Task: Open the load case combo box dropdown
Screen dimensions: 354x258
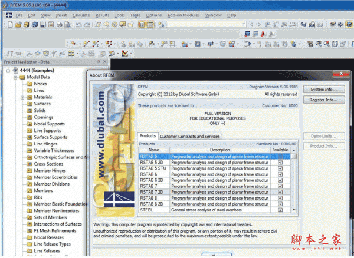Action: pos(244,24)
